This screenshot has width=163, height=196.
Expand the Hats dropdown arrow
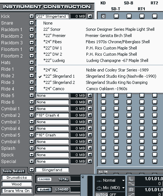coord(32,63)
